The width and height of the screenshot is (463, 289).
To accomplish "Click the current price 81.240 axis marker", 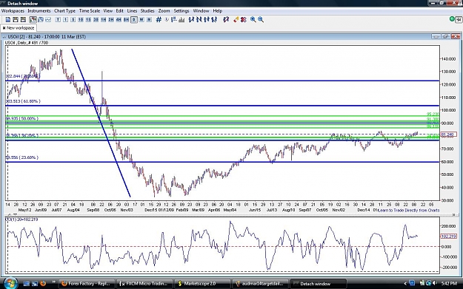I will [448, 135].
